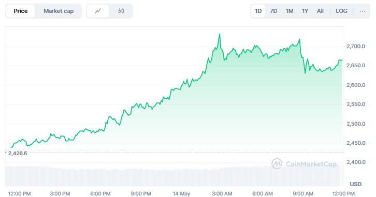Choose the 1D time range
Viewport: 376px width, 197px height.
[258, 11]
